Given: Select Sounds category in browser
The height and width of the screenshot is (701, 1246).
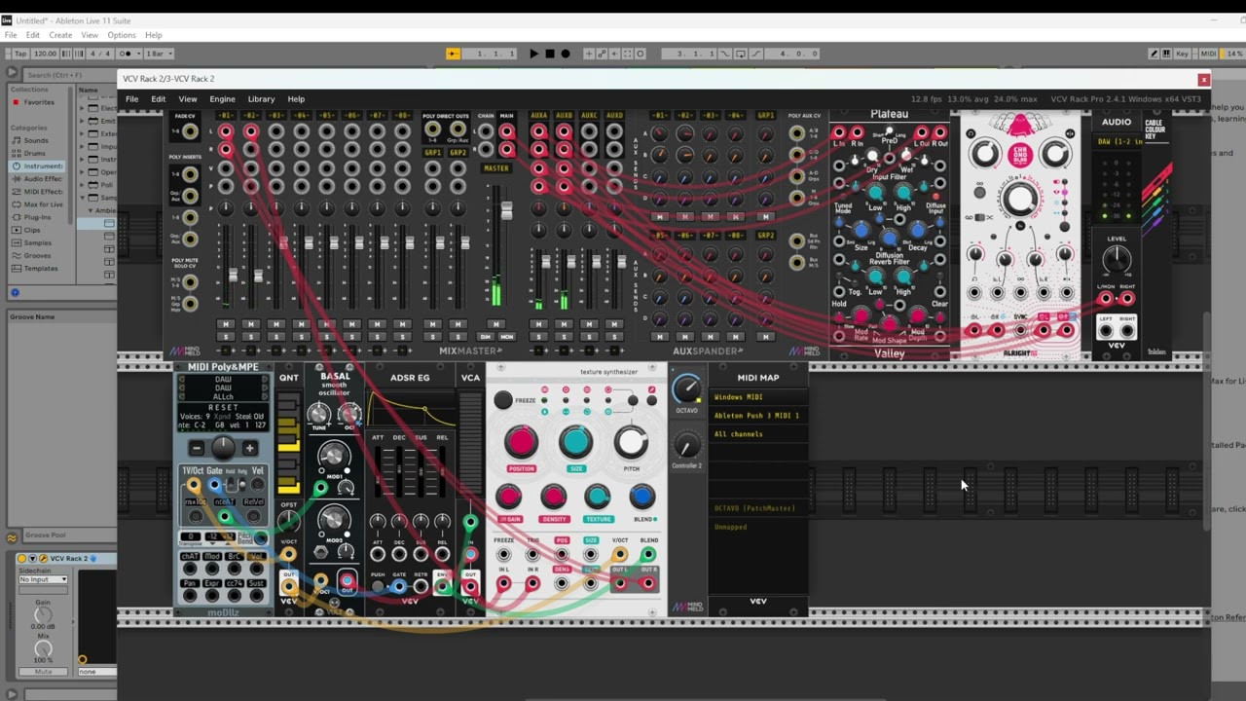Looking at the screenshot, I should (x=37, y=140).
